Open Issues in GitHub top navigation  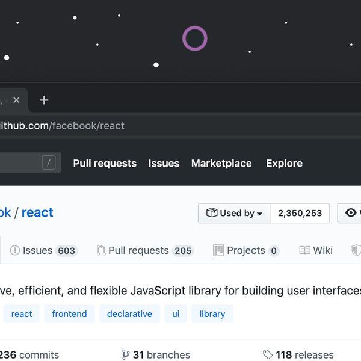[164, 164]
